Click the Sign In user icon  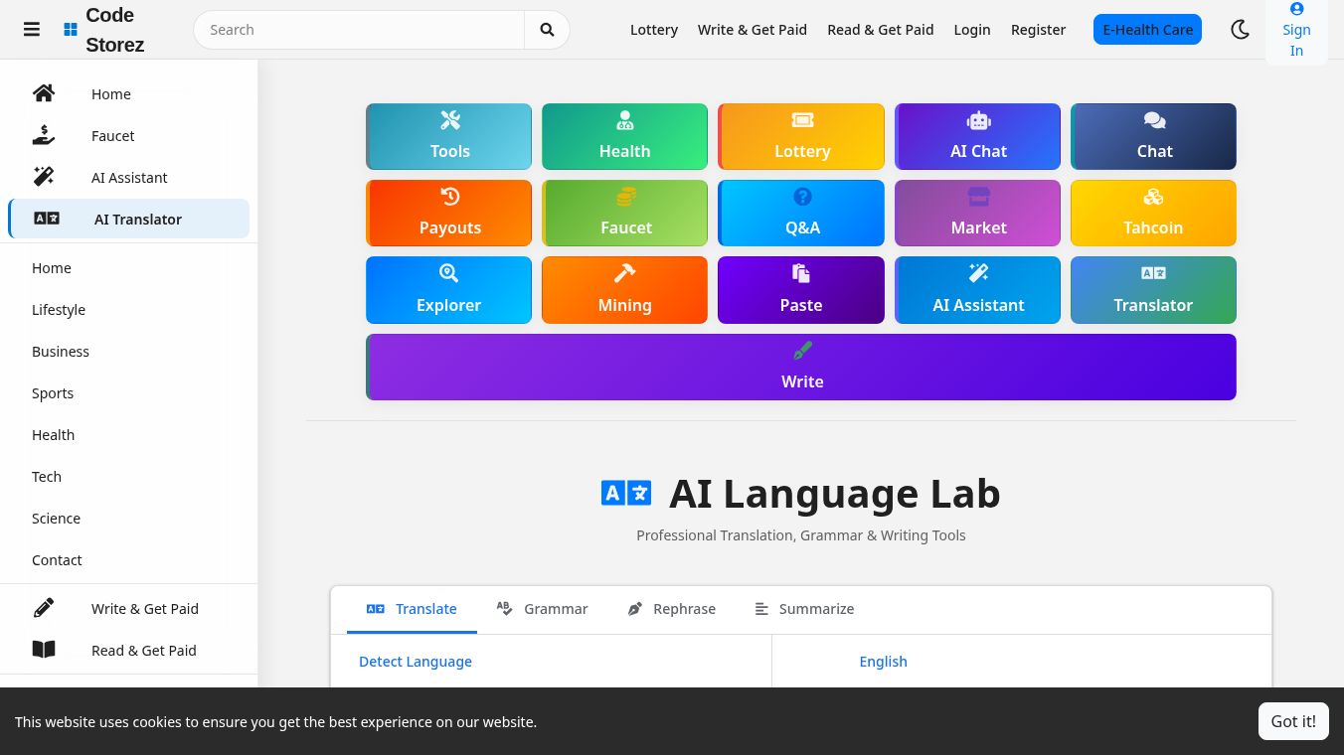1296,9
